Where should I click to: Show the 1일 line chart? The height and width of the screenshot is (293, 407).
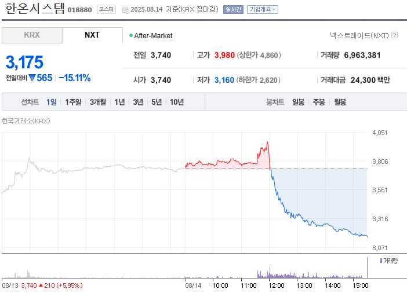click(52, 102)
